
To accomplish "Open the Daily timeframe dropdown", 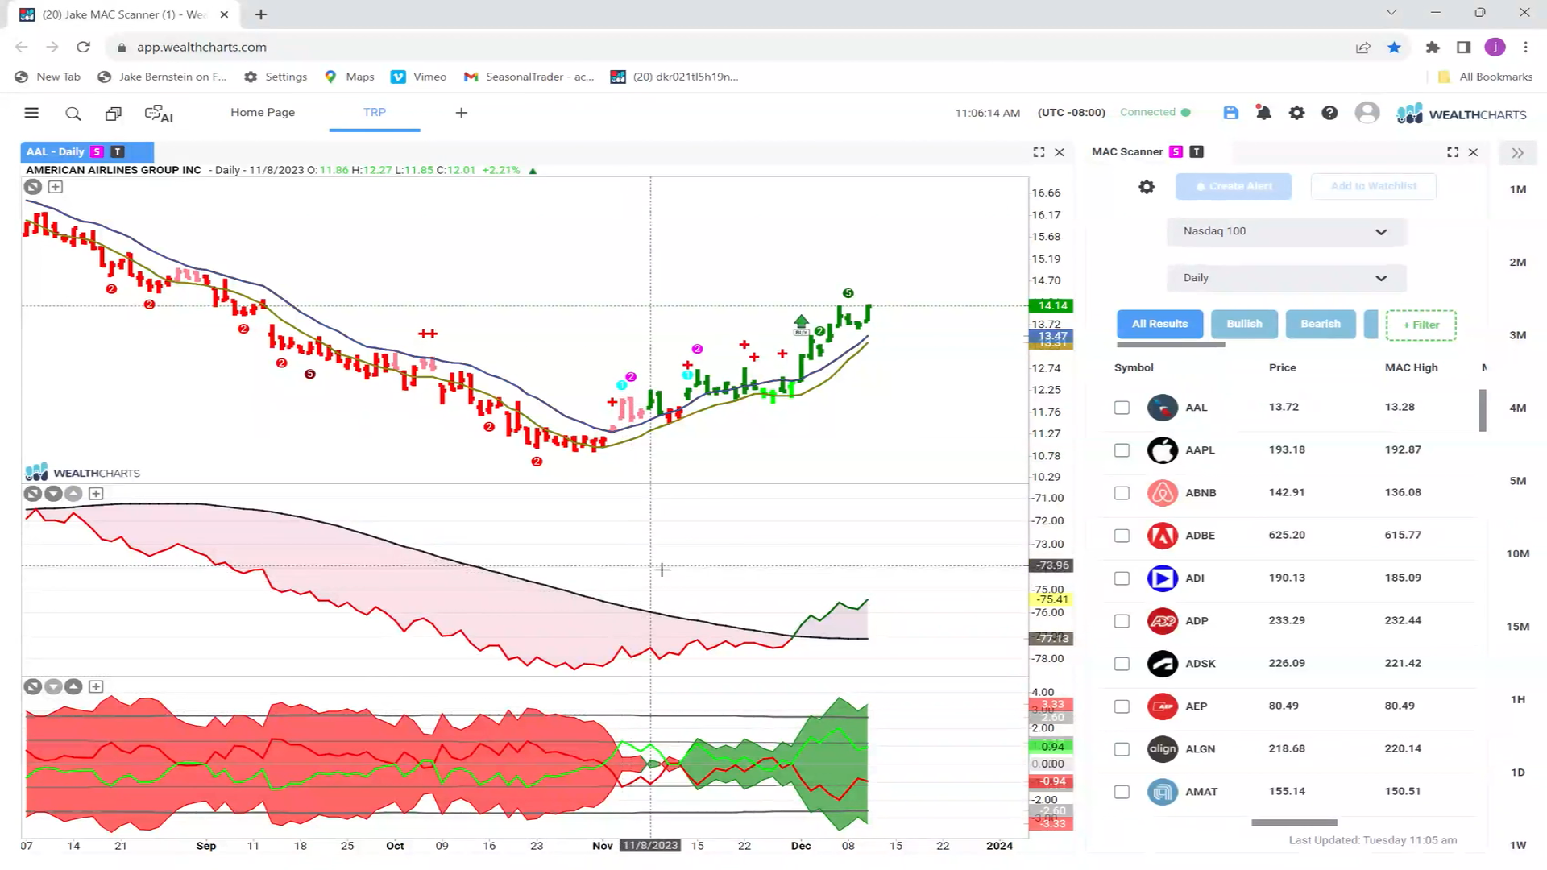I will pos(1286,278).
